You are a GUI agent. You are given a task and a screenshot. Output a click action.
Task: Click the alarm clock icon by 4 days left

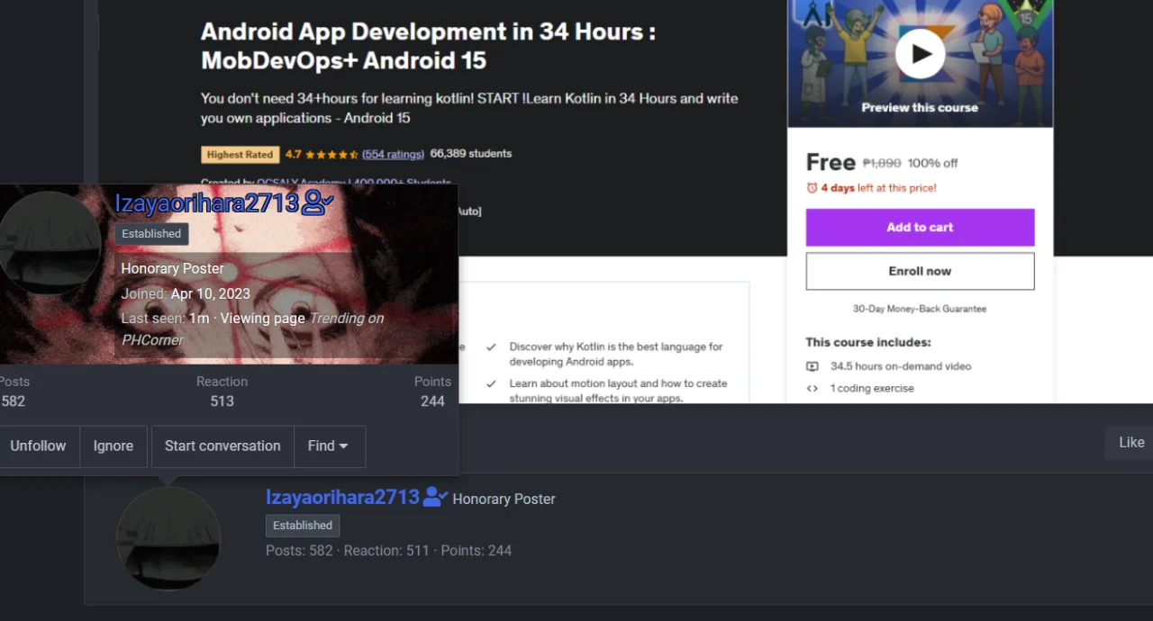click(812, 188)
